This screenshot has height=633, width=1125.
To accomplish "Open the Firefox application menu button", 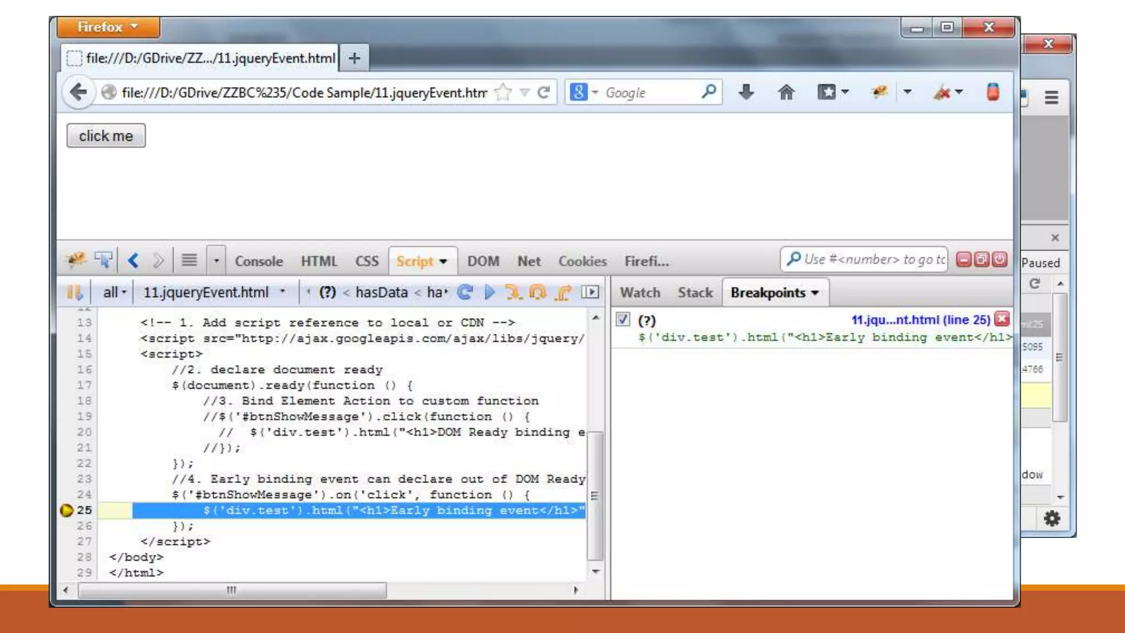I will [x=108, y=27].
